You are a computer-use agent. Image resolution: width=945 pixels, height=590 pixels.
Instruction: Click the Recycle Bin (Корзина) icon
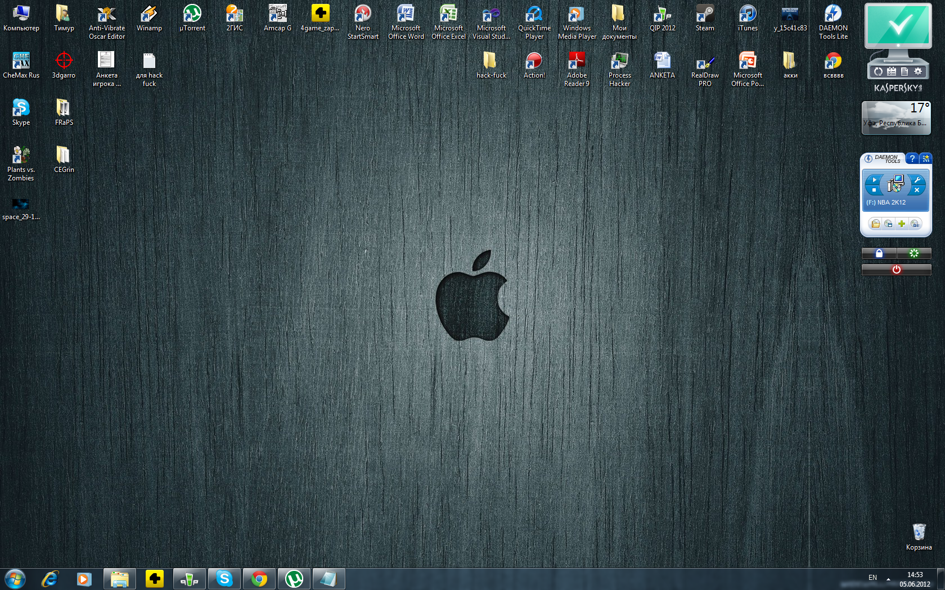(x=919, y=532)
